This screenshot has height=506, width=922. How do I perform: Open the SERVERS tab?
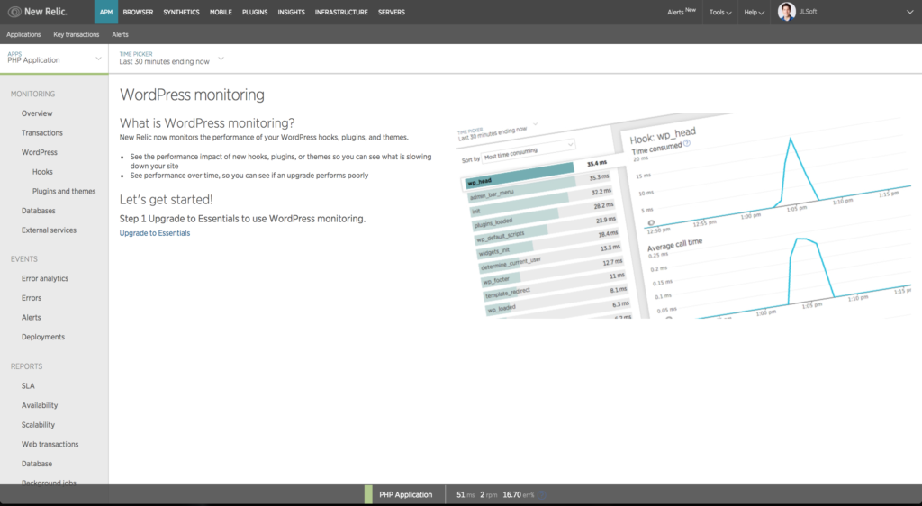[x=392, y=12]
